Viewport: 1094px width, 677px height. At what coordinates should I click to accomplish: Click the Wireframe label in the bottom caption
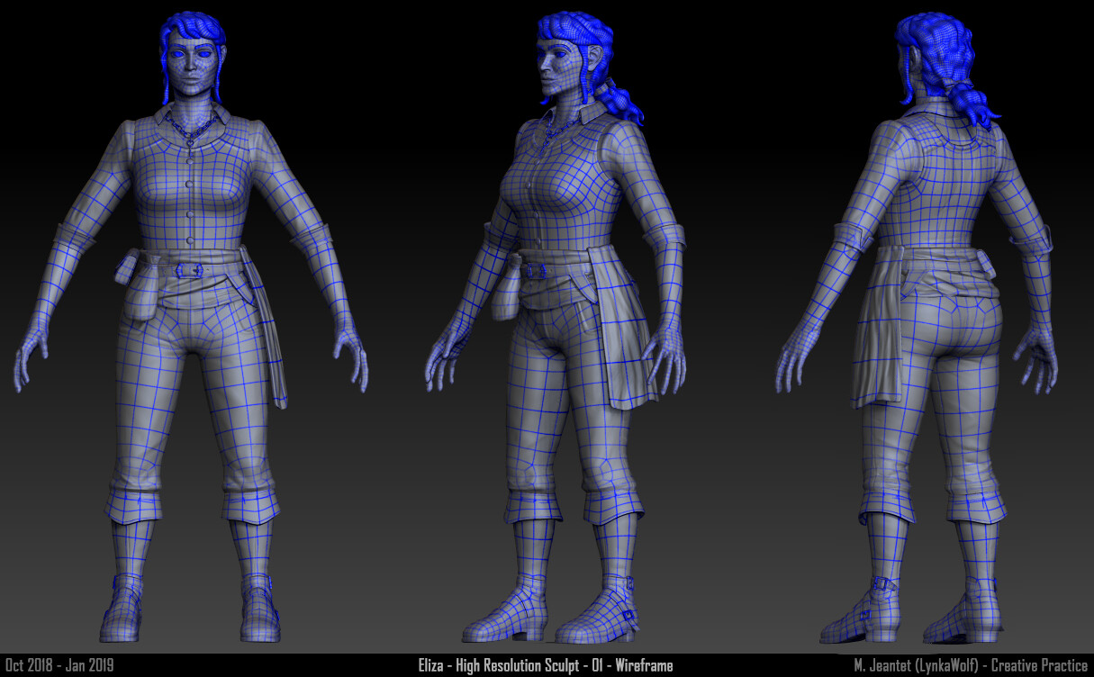(x=645, y=666)
